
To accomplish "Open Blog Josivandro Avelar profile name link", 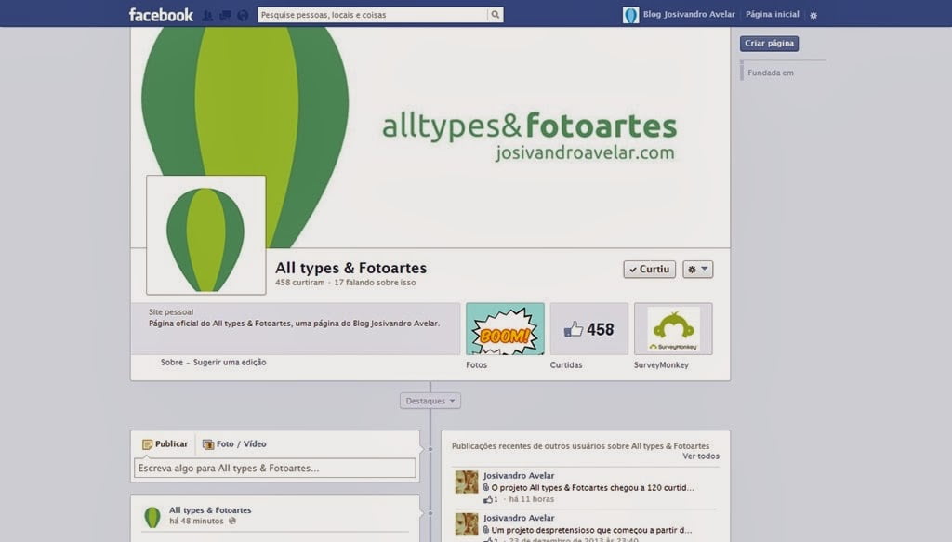I will pyautogui.click(x=689, y=14).
